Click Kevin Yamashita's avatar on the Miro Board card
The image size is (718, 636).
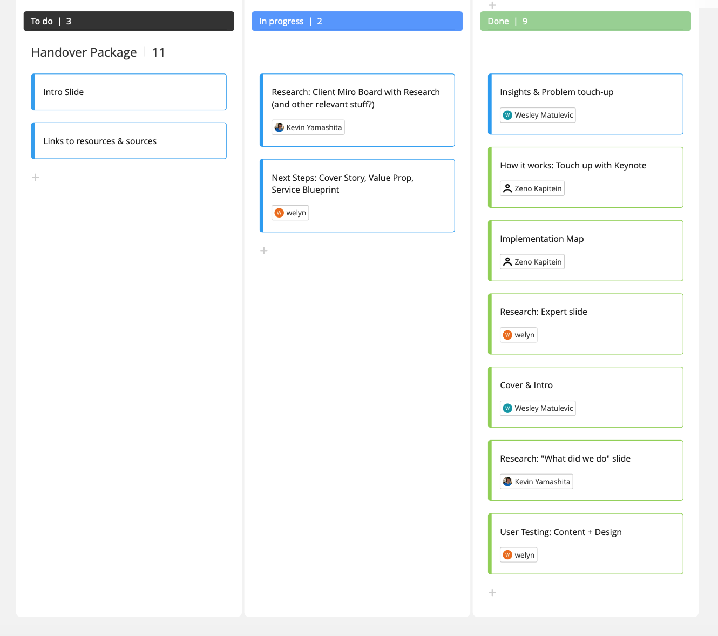pyautogui.click(x=279, y=127)
